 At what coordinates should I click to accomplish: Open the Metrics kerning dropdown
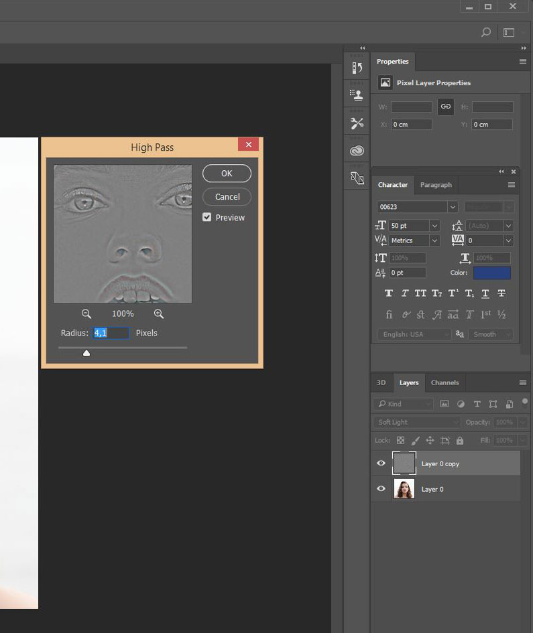tap(435, 240)
